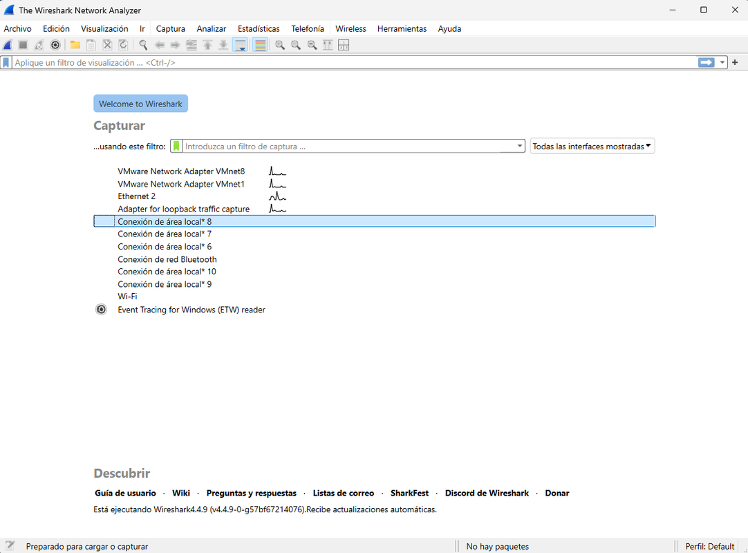Open the Archivo menu

(x=18, y=28)
